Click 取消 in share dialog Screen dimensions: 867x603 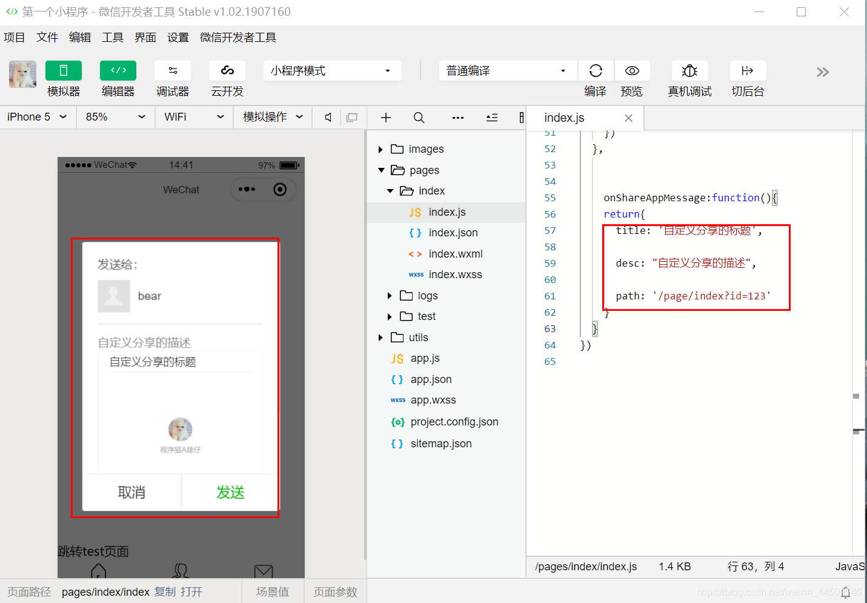[131, 493]
